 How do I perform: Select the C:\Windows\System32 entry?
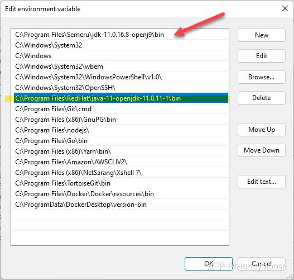click(121, 45)
